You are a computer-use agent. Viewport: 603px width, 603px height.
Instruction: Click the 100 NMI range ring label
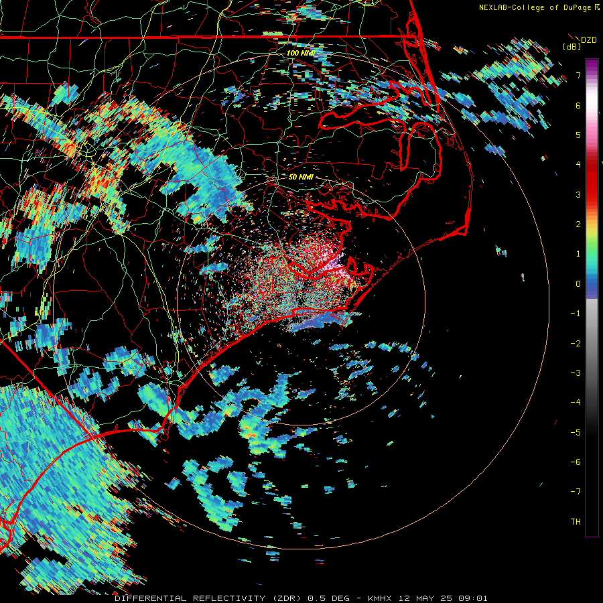click(300, 53)
